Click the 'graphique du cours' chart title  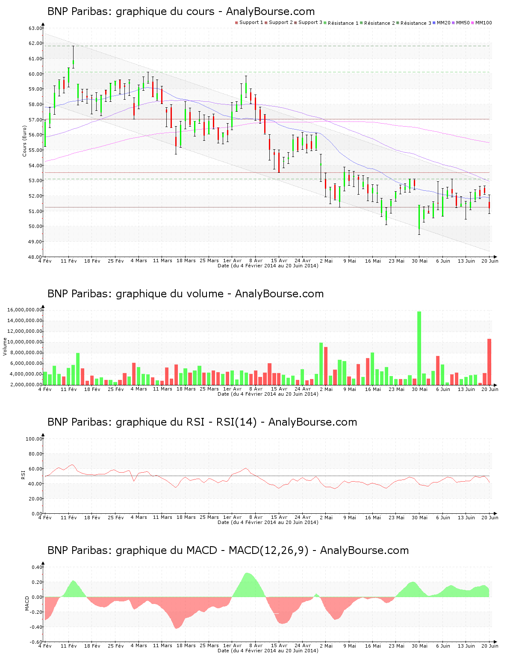pyautogui.click(x=181, y=12)
